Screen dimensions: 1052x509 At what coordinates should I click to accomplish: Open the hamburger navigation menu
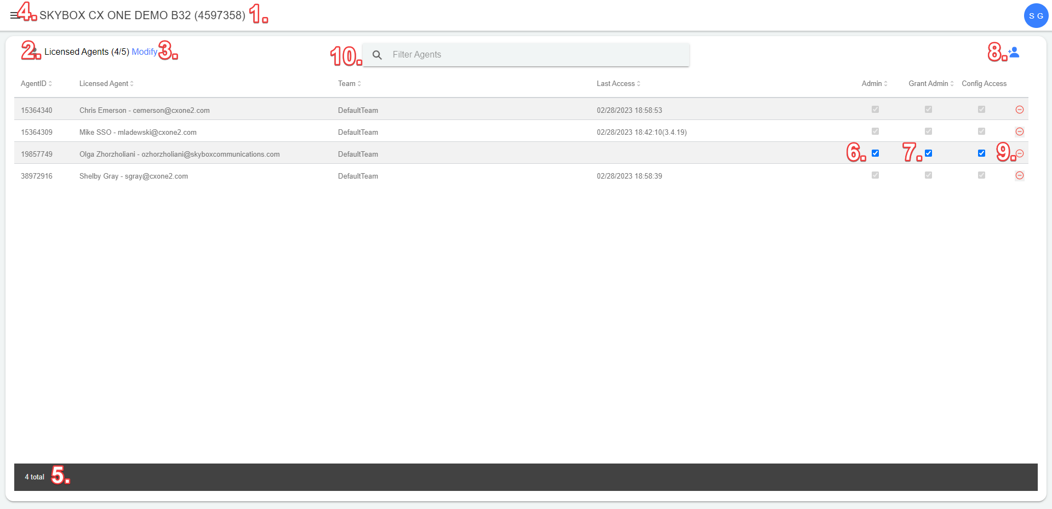(x=14, y=15)
